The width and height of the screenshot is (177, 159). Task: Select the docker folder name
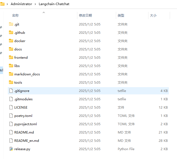pyautogui.click(x=20, y=41)
